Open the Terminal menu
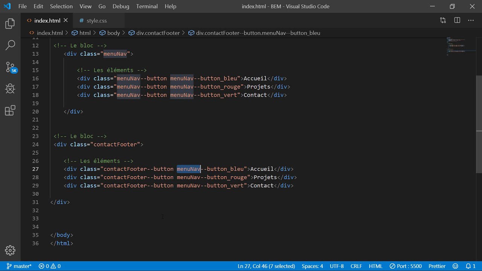482x271 pixels. 147,6
